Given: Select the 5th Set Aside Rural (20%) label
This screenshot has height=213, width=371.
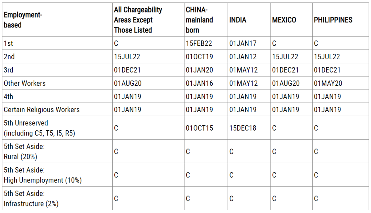Looking at the screenshot, I should [24, 152].
